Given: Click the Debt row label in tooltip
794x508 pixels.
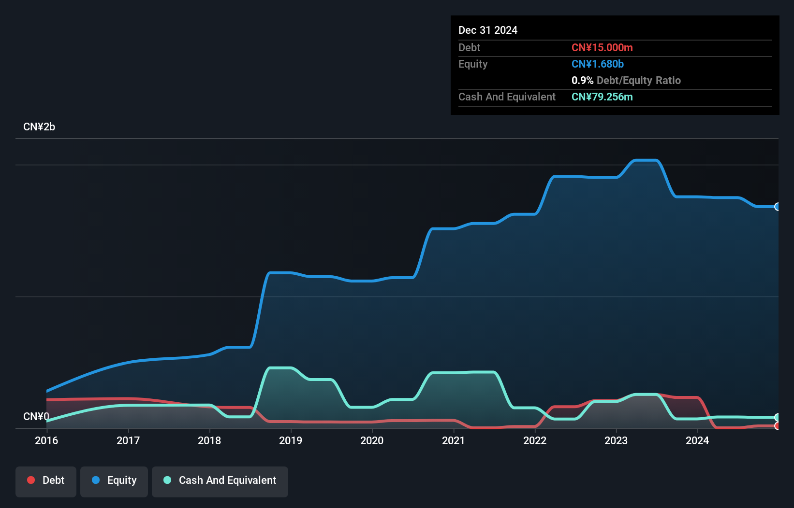Looking at the screenshot, I should point(469,47).
